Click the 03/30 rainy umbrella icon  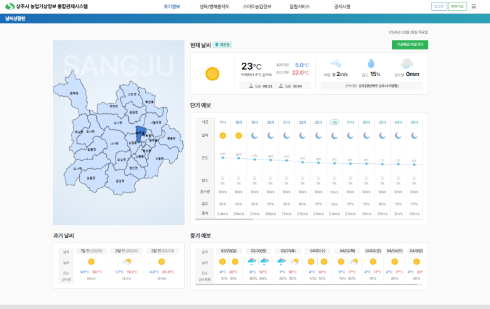[x=252, y=261]
